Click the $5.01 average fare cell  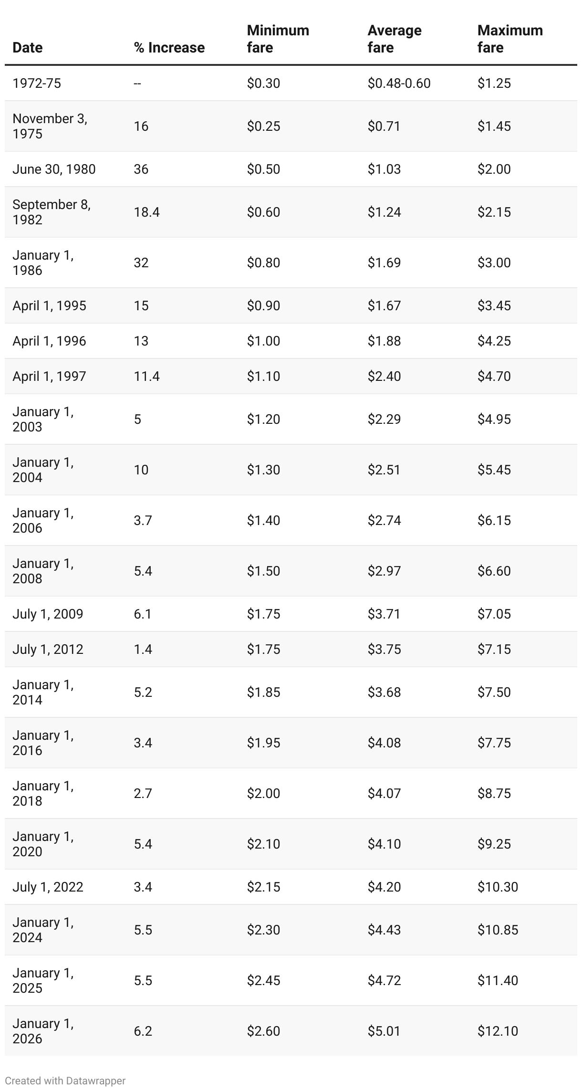point(384,1031)
